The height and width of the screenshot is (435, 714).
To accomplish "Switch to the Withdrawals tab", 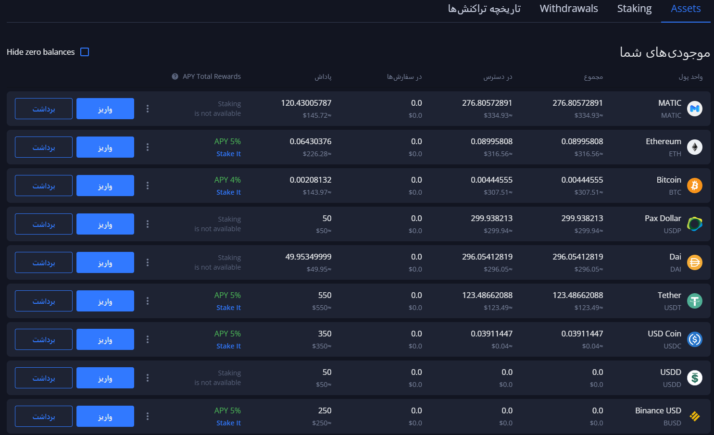I will point(569,9).
